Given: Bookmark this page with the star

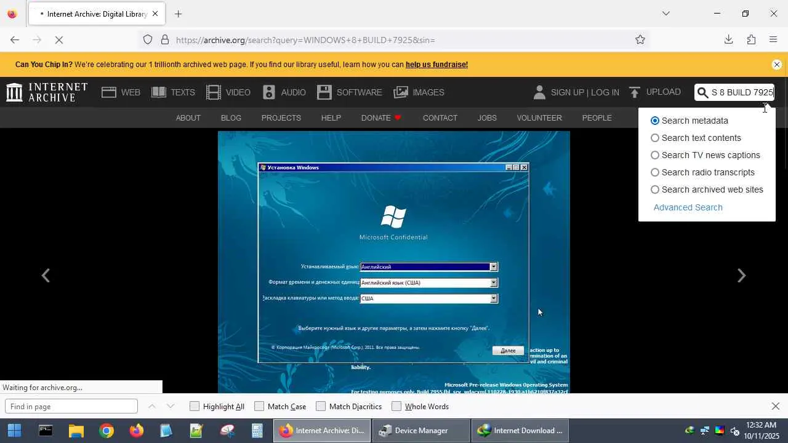Looking at the screenshot, I should click(640, 40).
